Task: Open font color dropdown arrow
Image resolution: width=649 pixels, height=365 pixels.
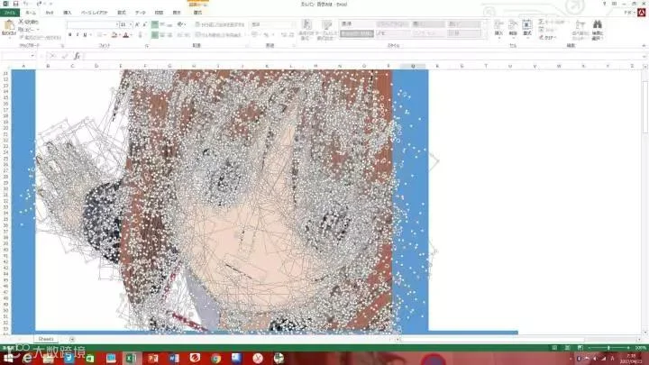Action: pyautogui.click(x=132, y=35)
